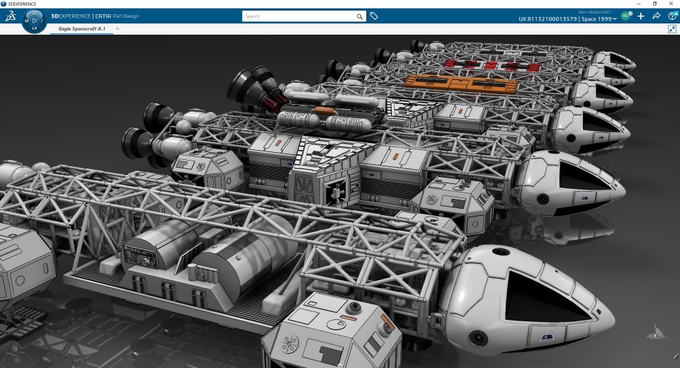Viewport: 680px width, 368px height.
Task: Click in the Search input field
Action: click(x=298, y=16)
